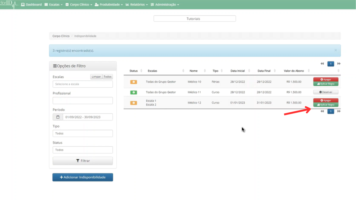Sort table by Status column arrows
Screen dimensions: 356x200
click(x=141, y=71)
